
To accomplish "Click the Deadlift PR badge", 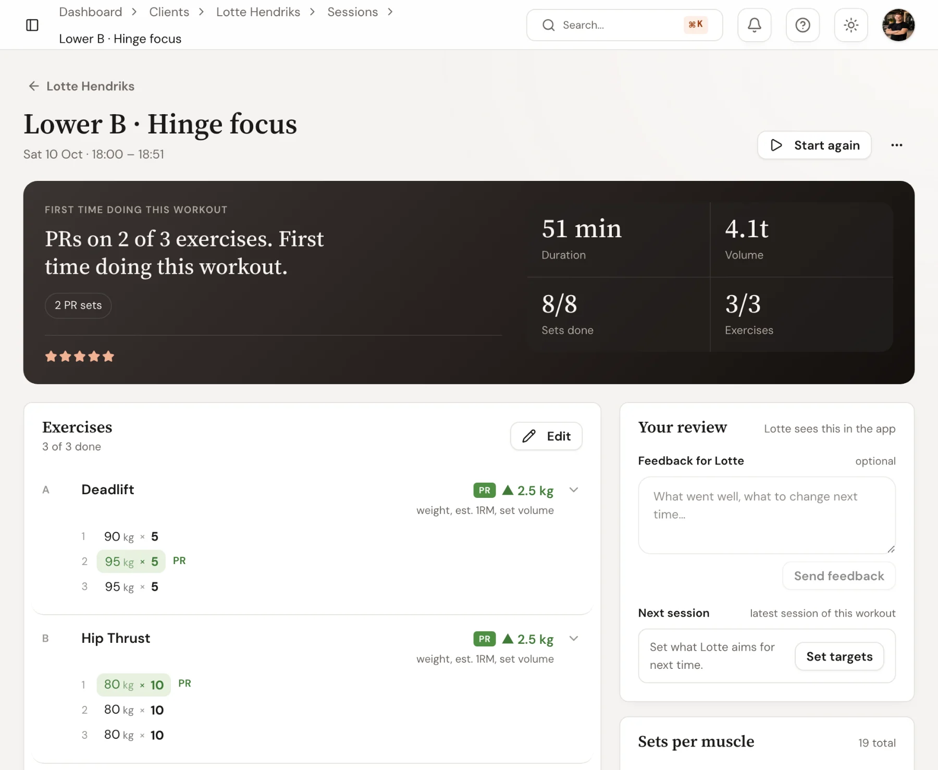I will click(484, 491).
